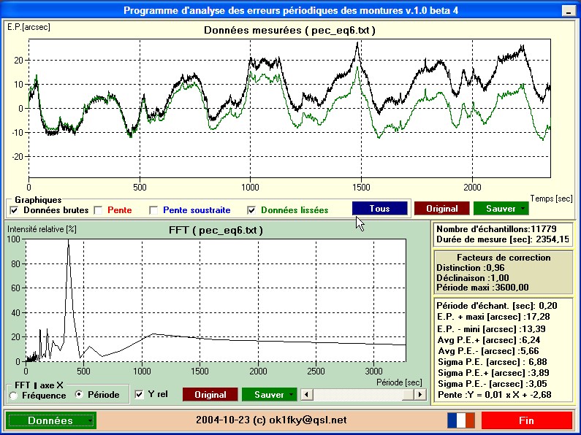Select the Période radio button
The image size is (581, 435).
click(x=79, y=394)
